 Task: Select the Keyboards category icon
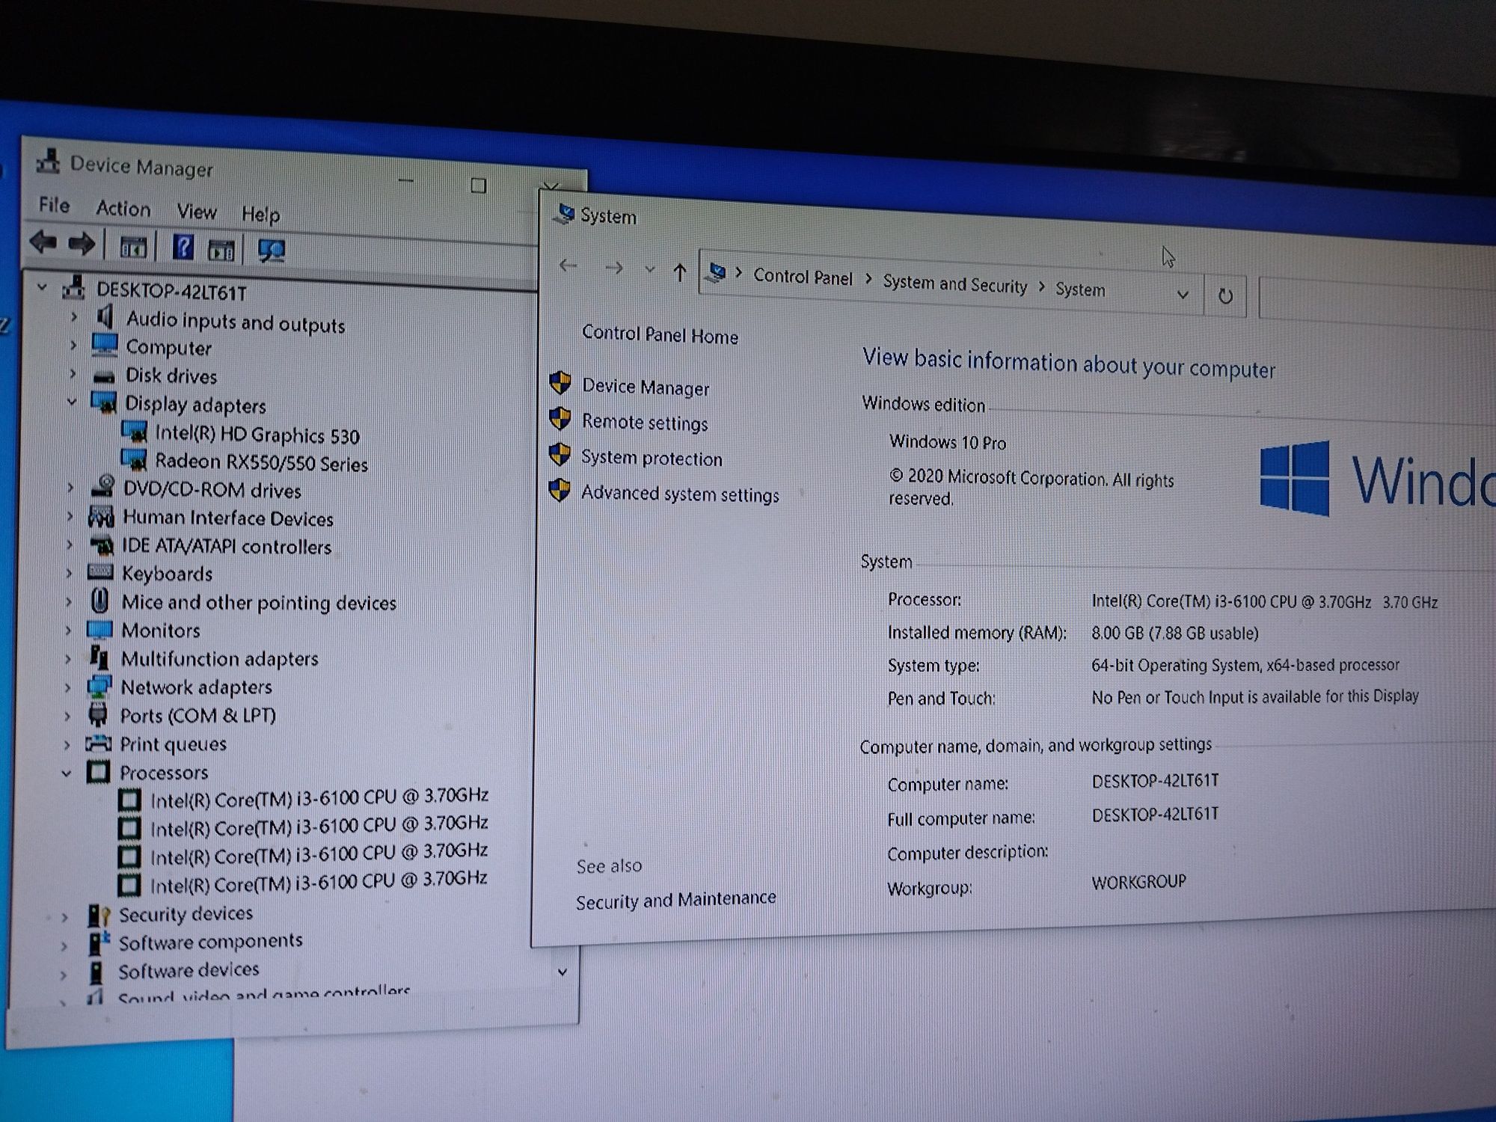pyautogui.click(x=100, y=572)
